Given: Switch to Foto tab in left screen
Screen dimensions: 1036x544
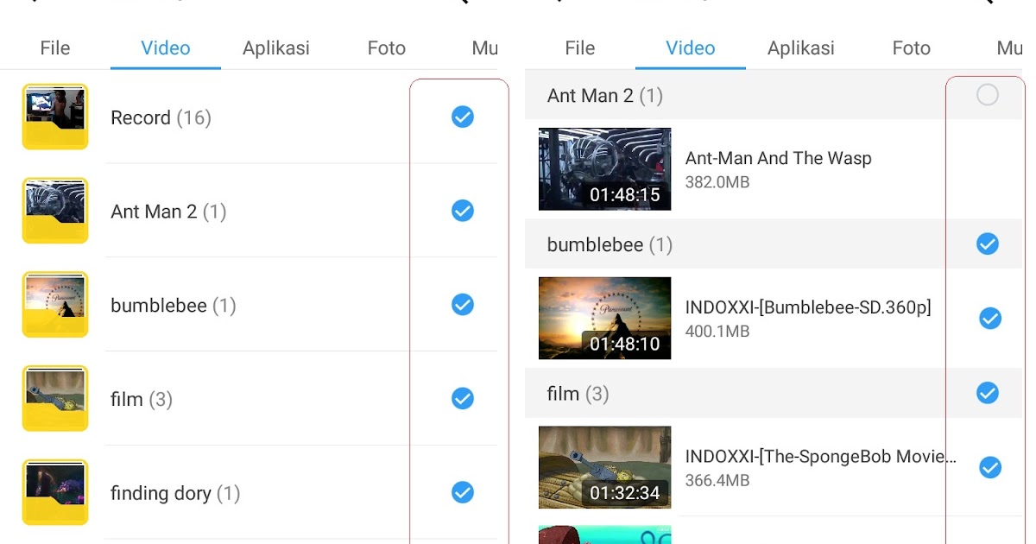Looking at the screenshot, I should (387, 48).
